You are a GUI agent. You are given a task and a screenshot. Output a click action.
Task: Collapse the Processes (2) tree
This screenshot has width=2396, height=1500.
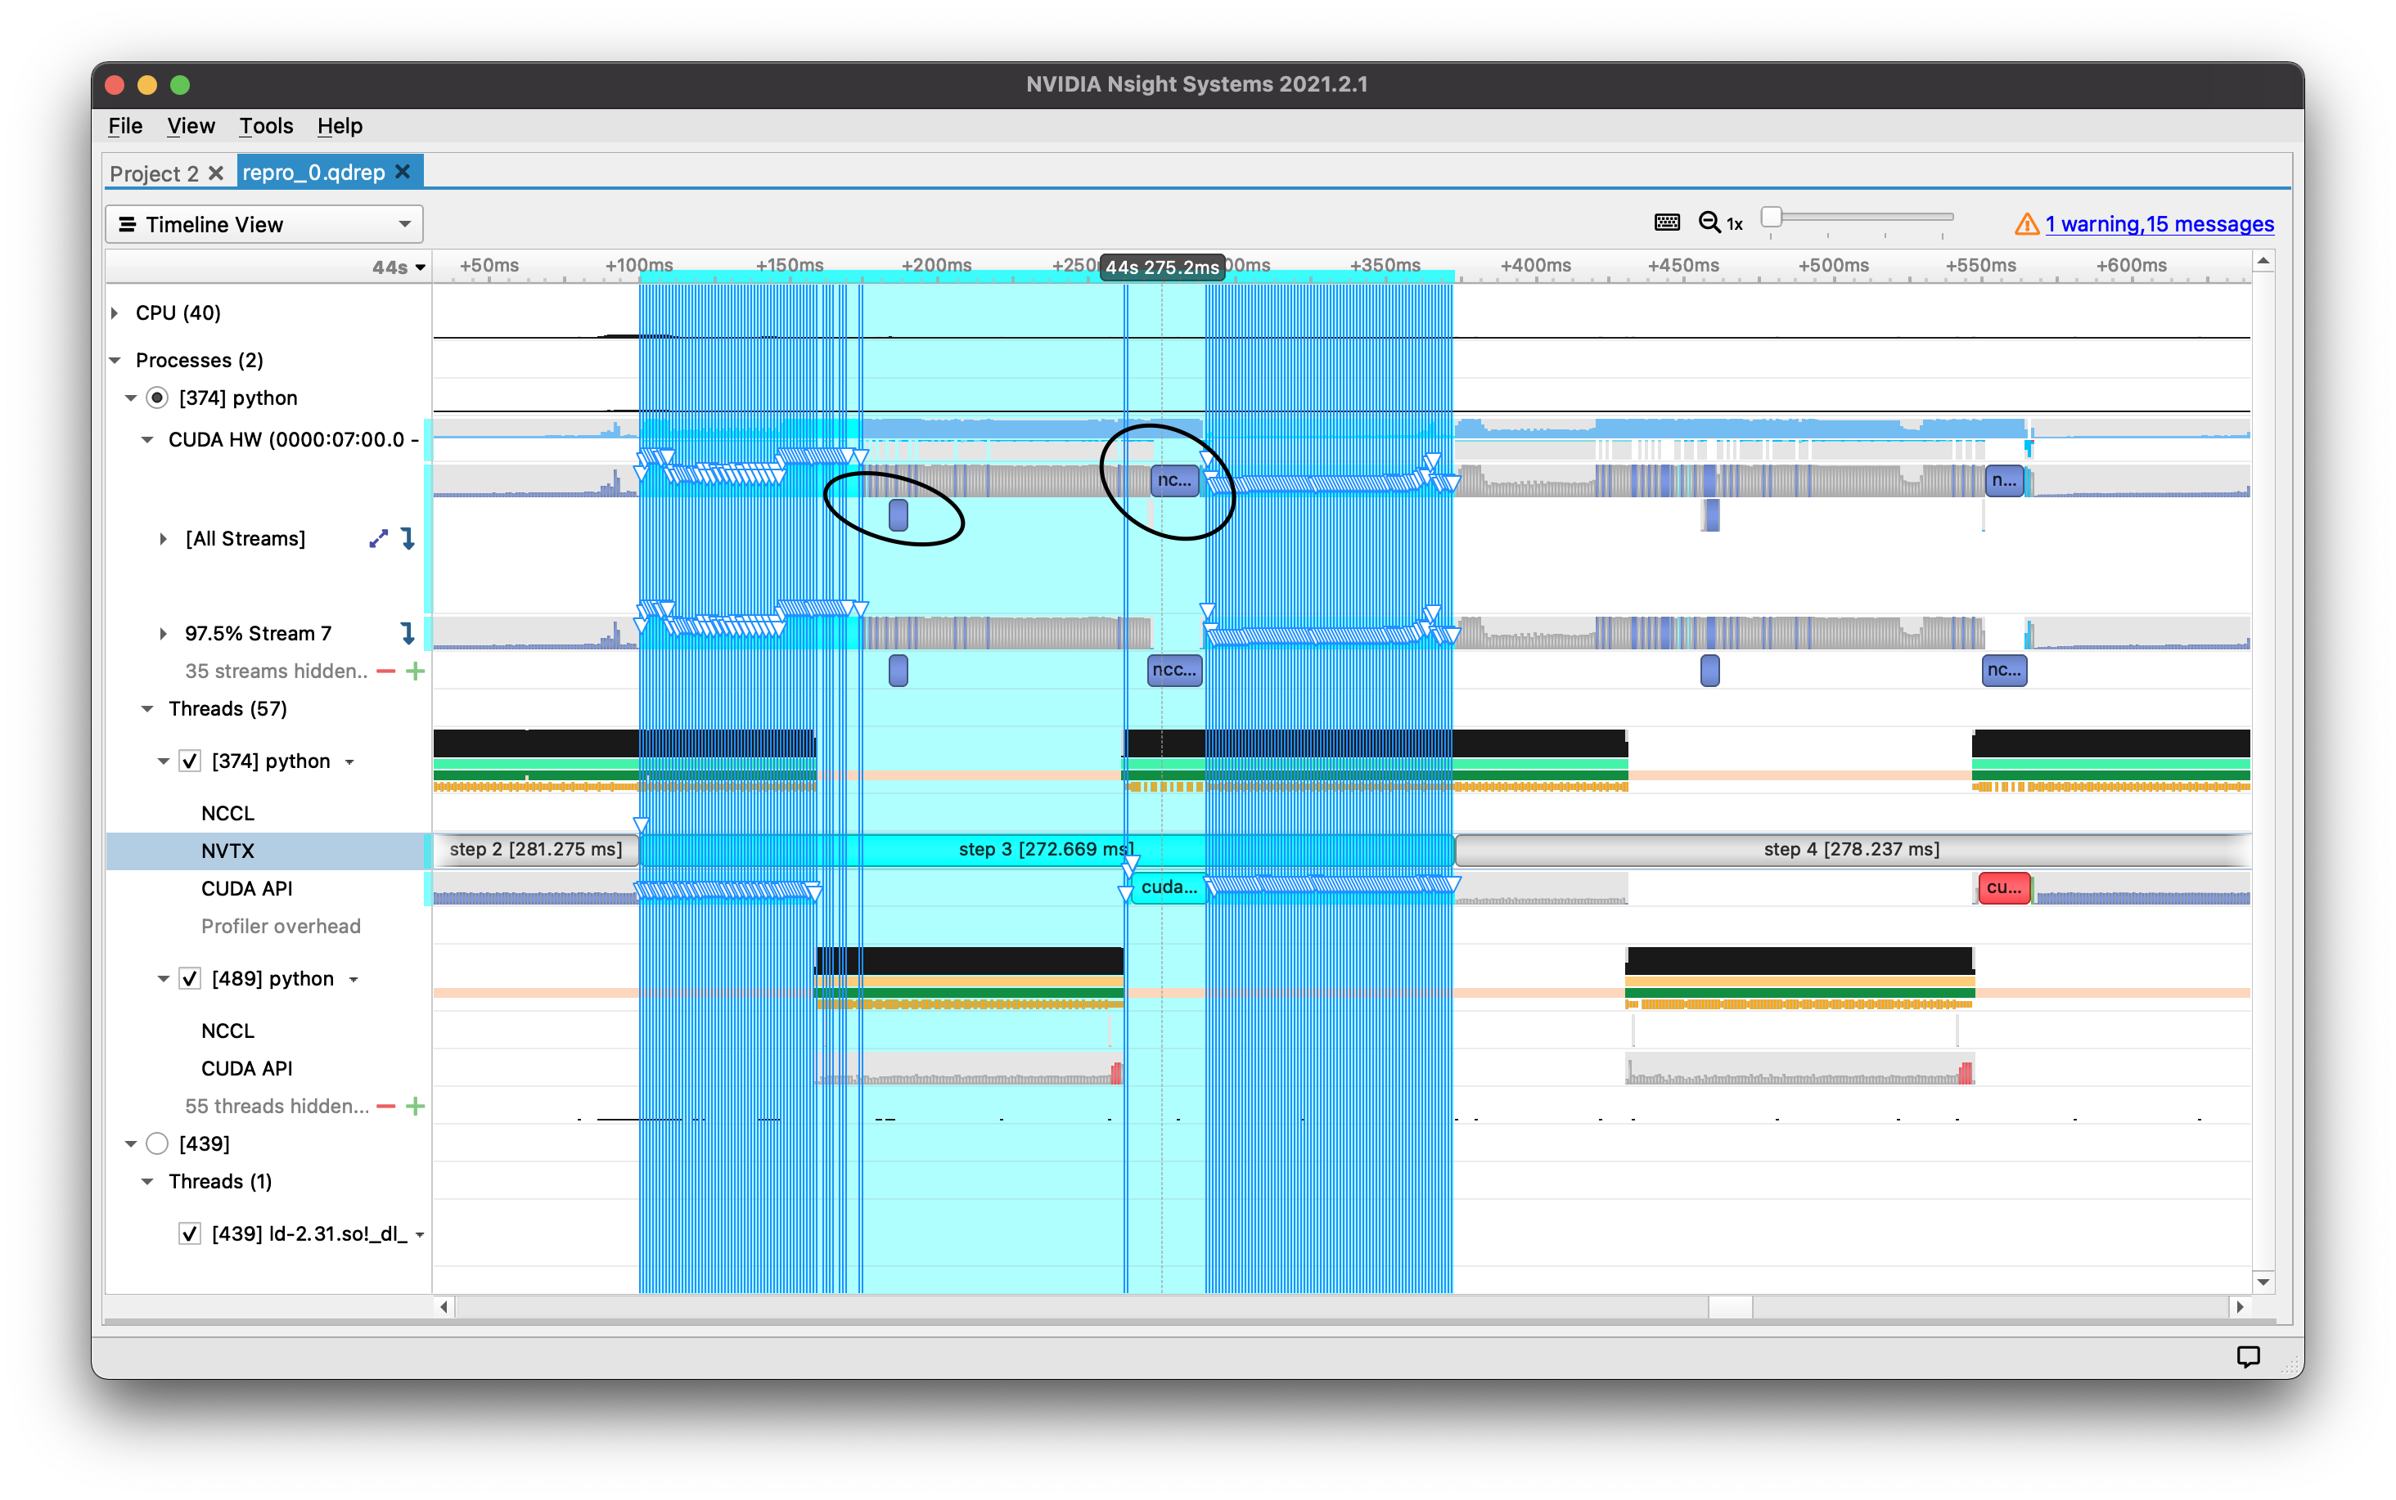(x=115, y=360)
